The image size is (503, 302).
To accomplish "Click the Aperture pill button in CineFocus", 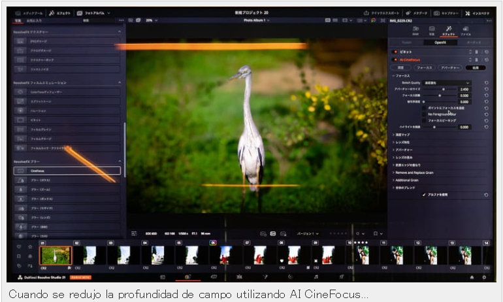I will [x=449, y=68].
